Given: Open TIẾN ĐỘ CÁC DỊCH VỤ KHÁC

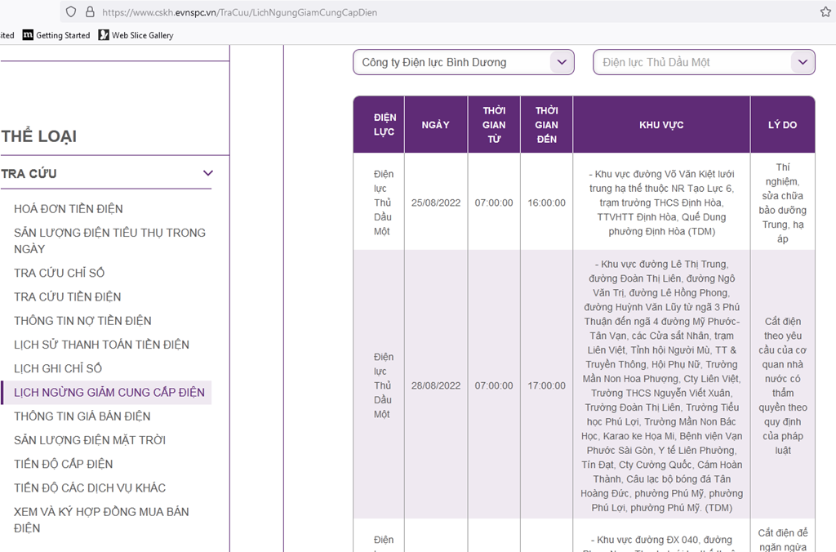Looking at the screenshot, I should [90, 488].
